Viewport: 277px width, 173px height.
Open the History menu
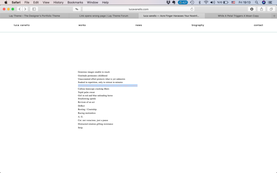coord(58,3)
